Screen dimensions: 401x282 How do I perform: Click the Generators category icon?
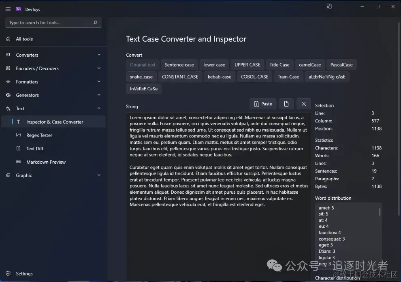click(8, 95)
